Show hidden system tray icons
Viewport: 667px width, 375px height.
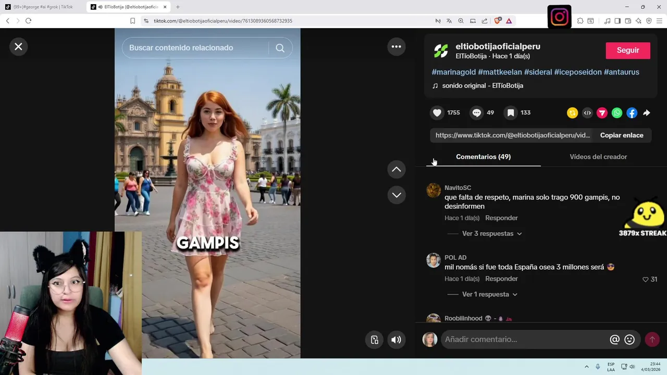click(587, 367)
